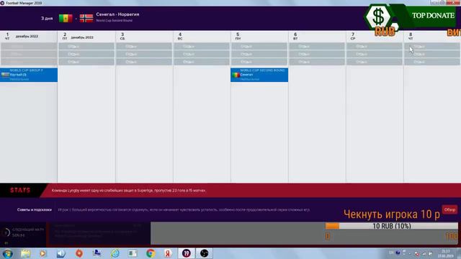The height and width of the screenshot is (259, 461).
Task: Click first Отдых session on Monday 5
Action: [x=259, y=46]
